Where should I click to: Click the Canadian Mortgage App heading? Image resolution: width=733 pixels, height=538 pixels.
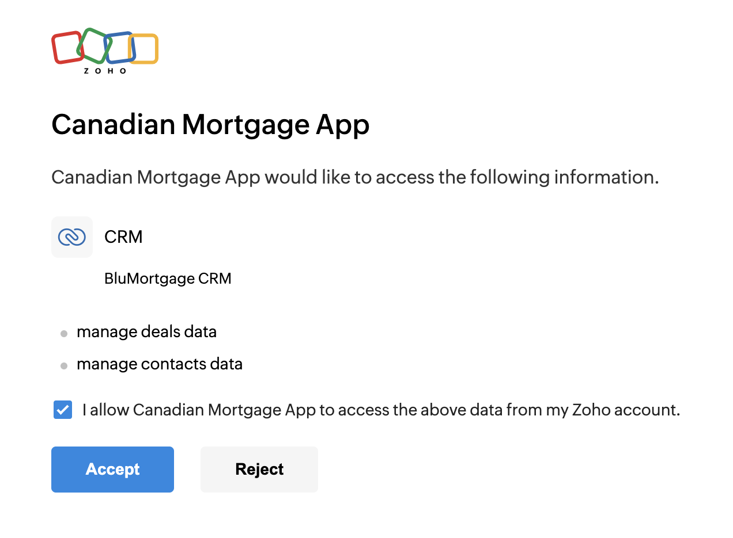click(210, 125)
